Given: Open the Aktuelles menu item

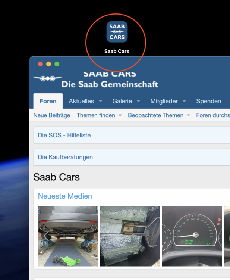Looking at the screenshot, I should [x=81, y=101].
